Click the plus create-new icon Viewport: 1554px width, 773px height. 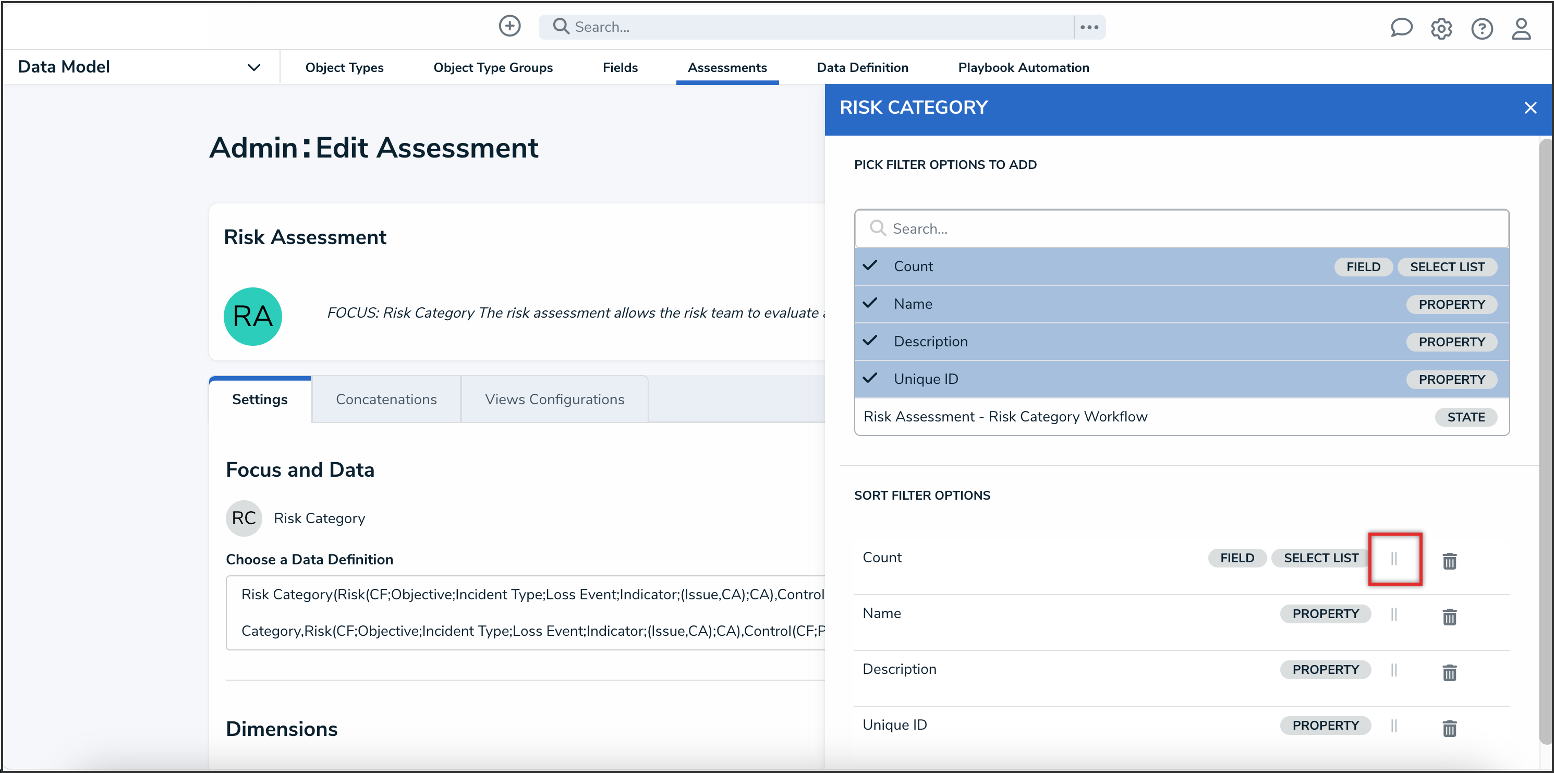point(509,26)
